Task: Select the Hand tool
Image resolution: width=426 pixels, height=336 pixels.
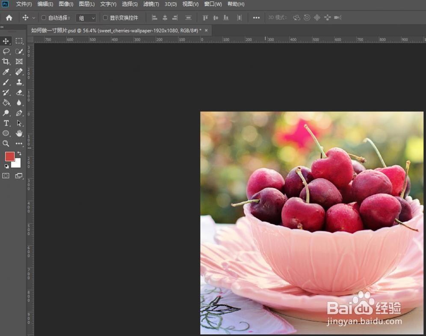Action: (19, 133)
